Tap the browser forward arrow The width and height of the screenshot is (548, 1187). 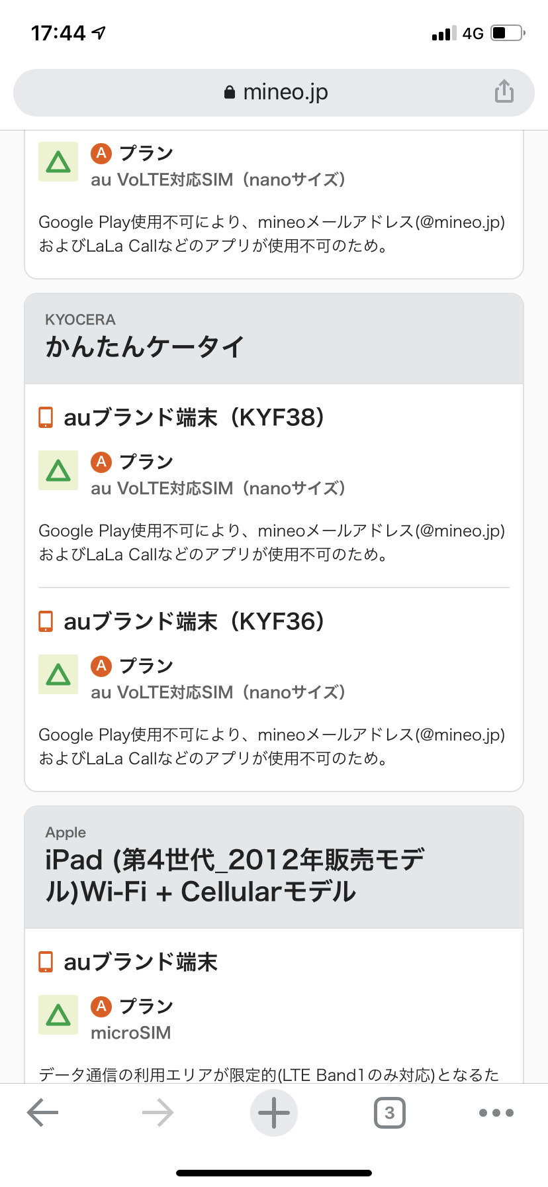pos(158,1113)
